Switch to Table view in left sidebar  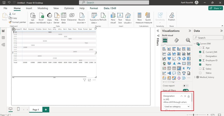tap(3, 38)
